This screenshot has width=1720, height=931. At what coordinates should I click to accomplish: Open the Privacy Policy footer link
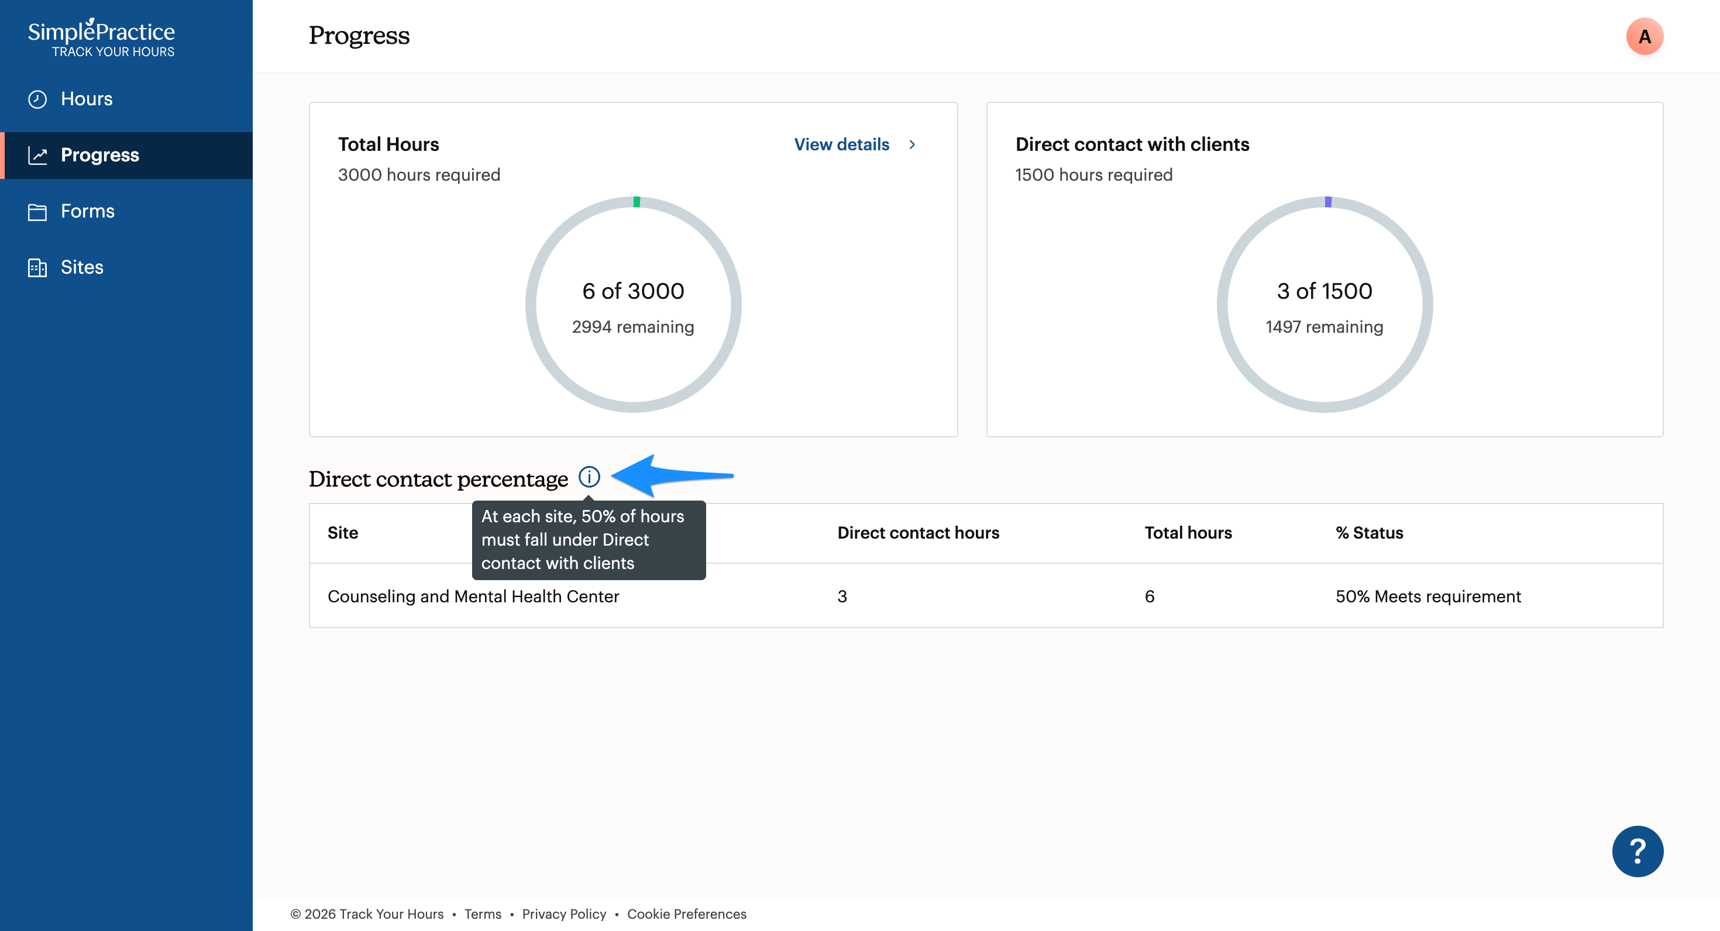point(564,913)
